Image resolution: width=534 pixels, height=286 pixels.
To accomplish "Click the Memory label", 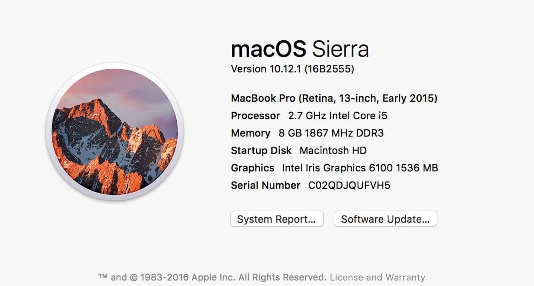I will tap(251, 133).
